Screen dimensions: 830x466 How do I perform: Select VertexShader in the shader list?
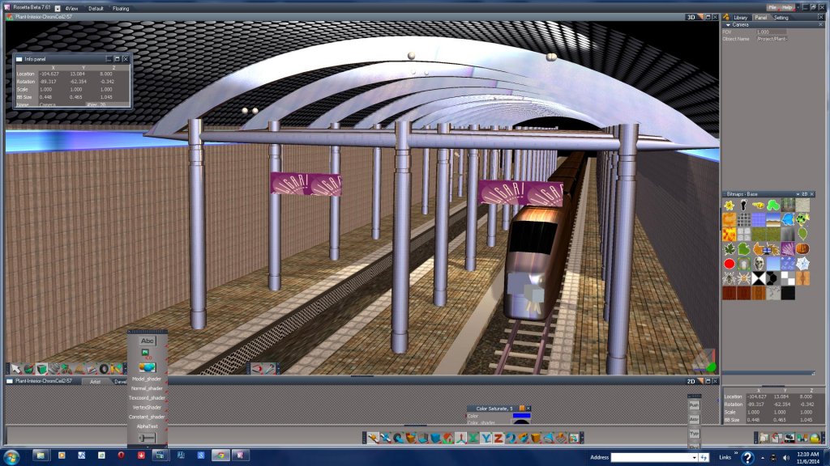(147, 408)
